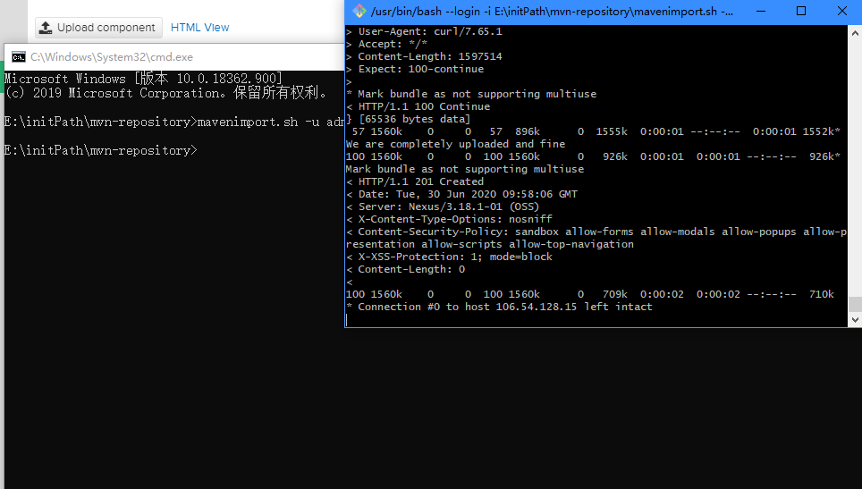862x489 pixels.
Task: Click the bash terminal scroll-down arrow
Action: (x=855, y=320)
